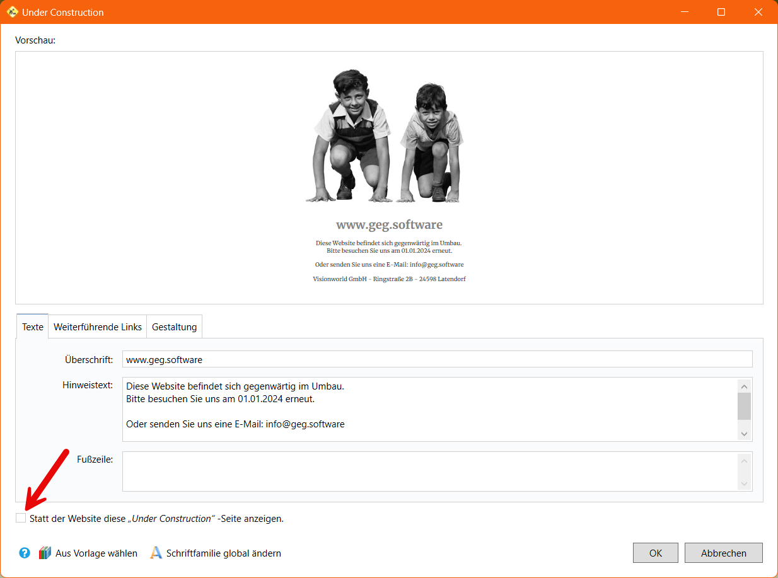Image resolution: width=778 pixels, height=578 pixels.
Task: Click the blue help question mark icon
Action: [25, 553]
